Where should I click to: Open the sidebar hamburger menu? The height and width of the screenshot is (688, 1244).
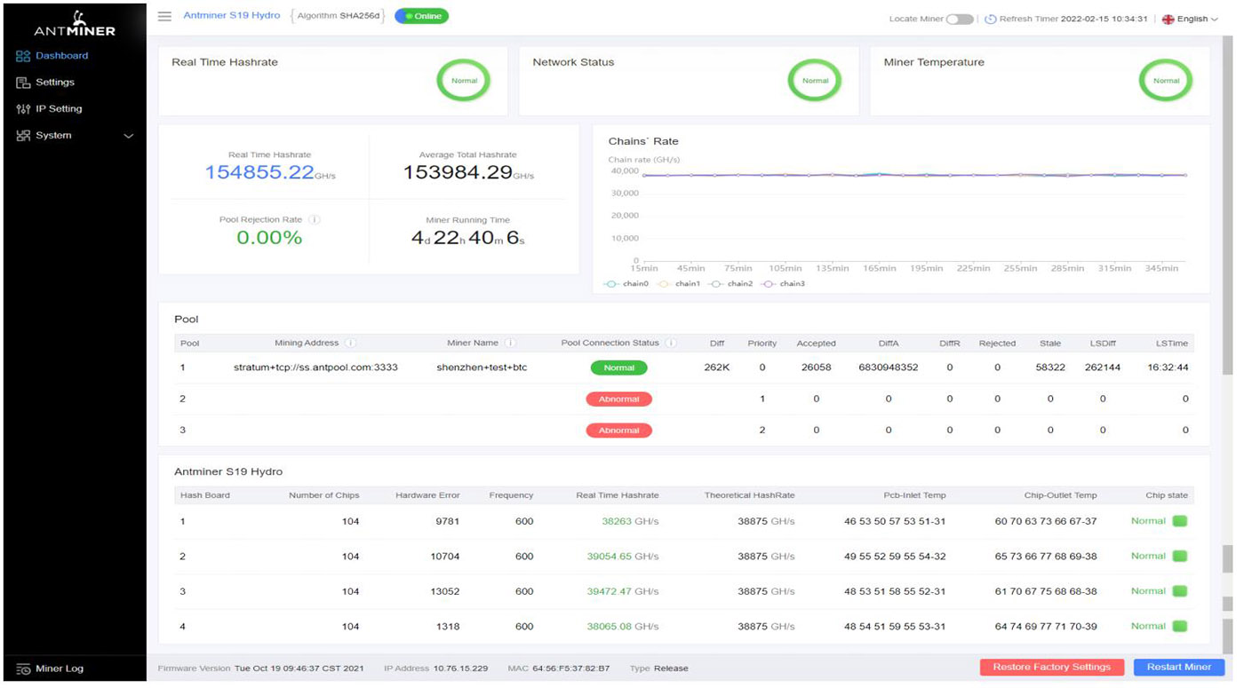point(165,15)
